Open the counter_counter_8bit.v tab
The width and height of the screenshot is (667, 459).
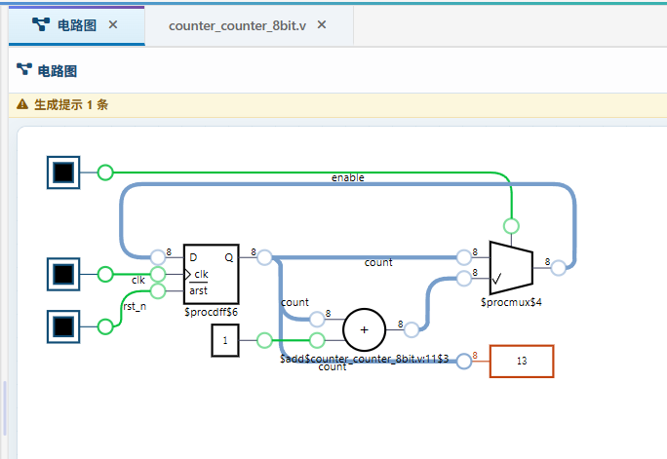237,26
